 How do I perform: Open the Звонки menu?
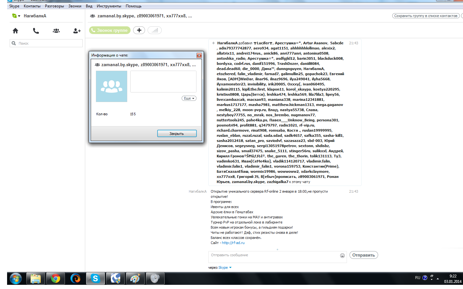(x=75, y=6)
